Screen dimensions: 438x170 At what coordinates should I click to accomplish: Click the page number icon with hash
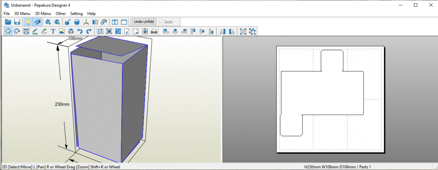(127, 31)
